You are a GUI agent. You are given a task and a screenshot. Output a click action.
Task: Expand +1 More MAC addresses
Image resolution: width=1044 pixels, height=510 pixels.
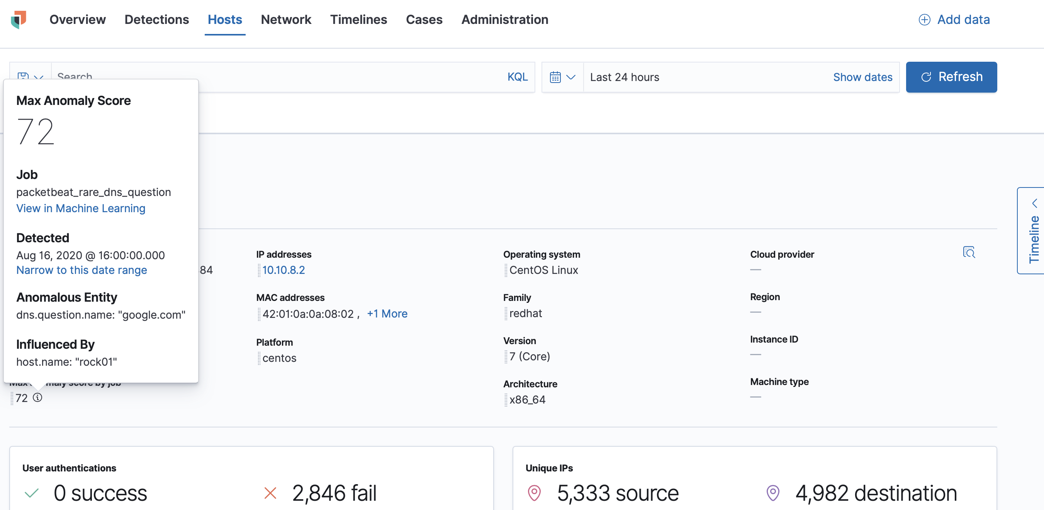[x=387, y=314]
